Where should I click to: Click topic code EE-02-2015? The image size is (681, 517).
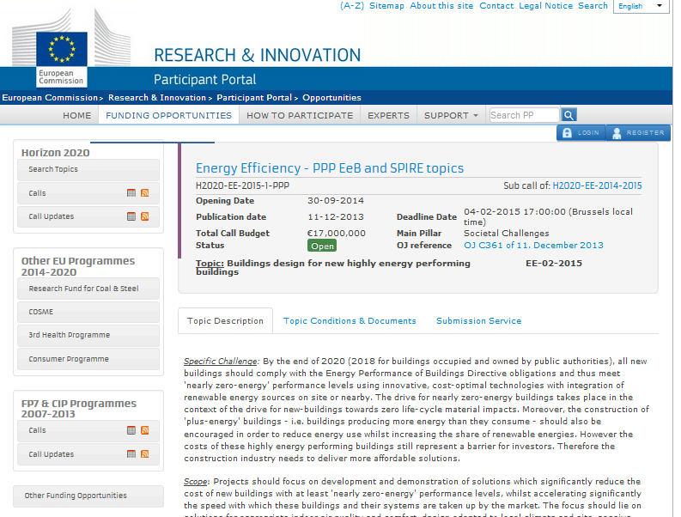click(x=554, y=264)
